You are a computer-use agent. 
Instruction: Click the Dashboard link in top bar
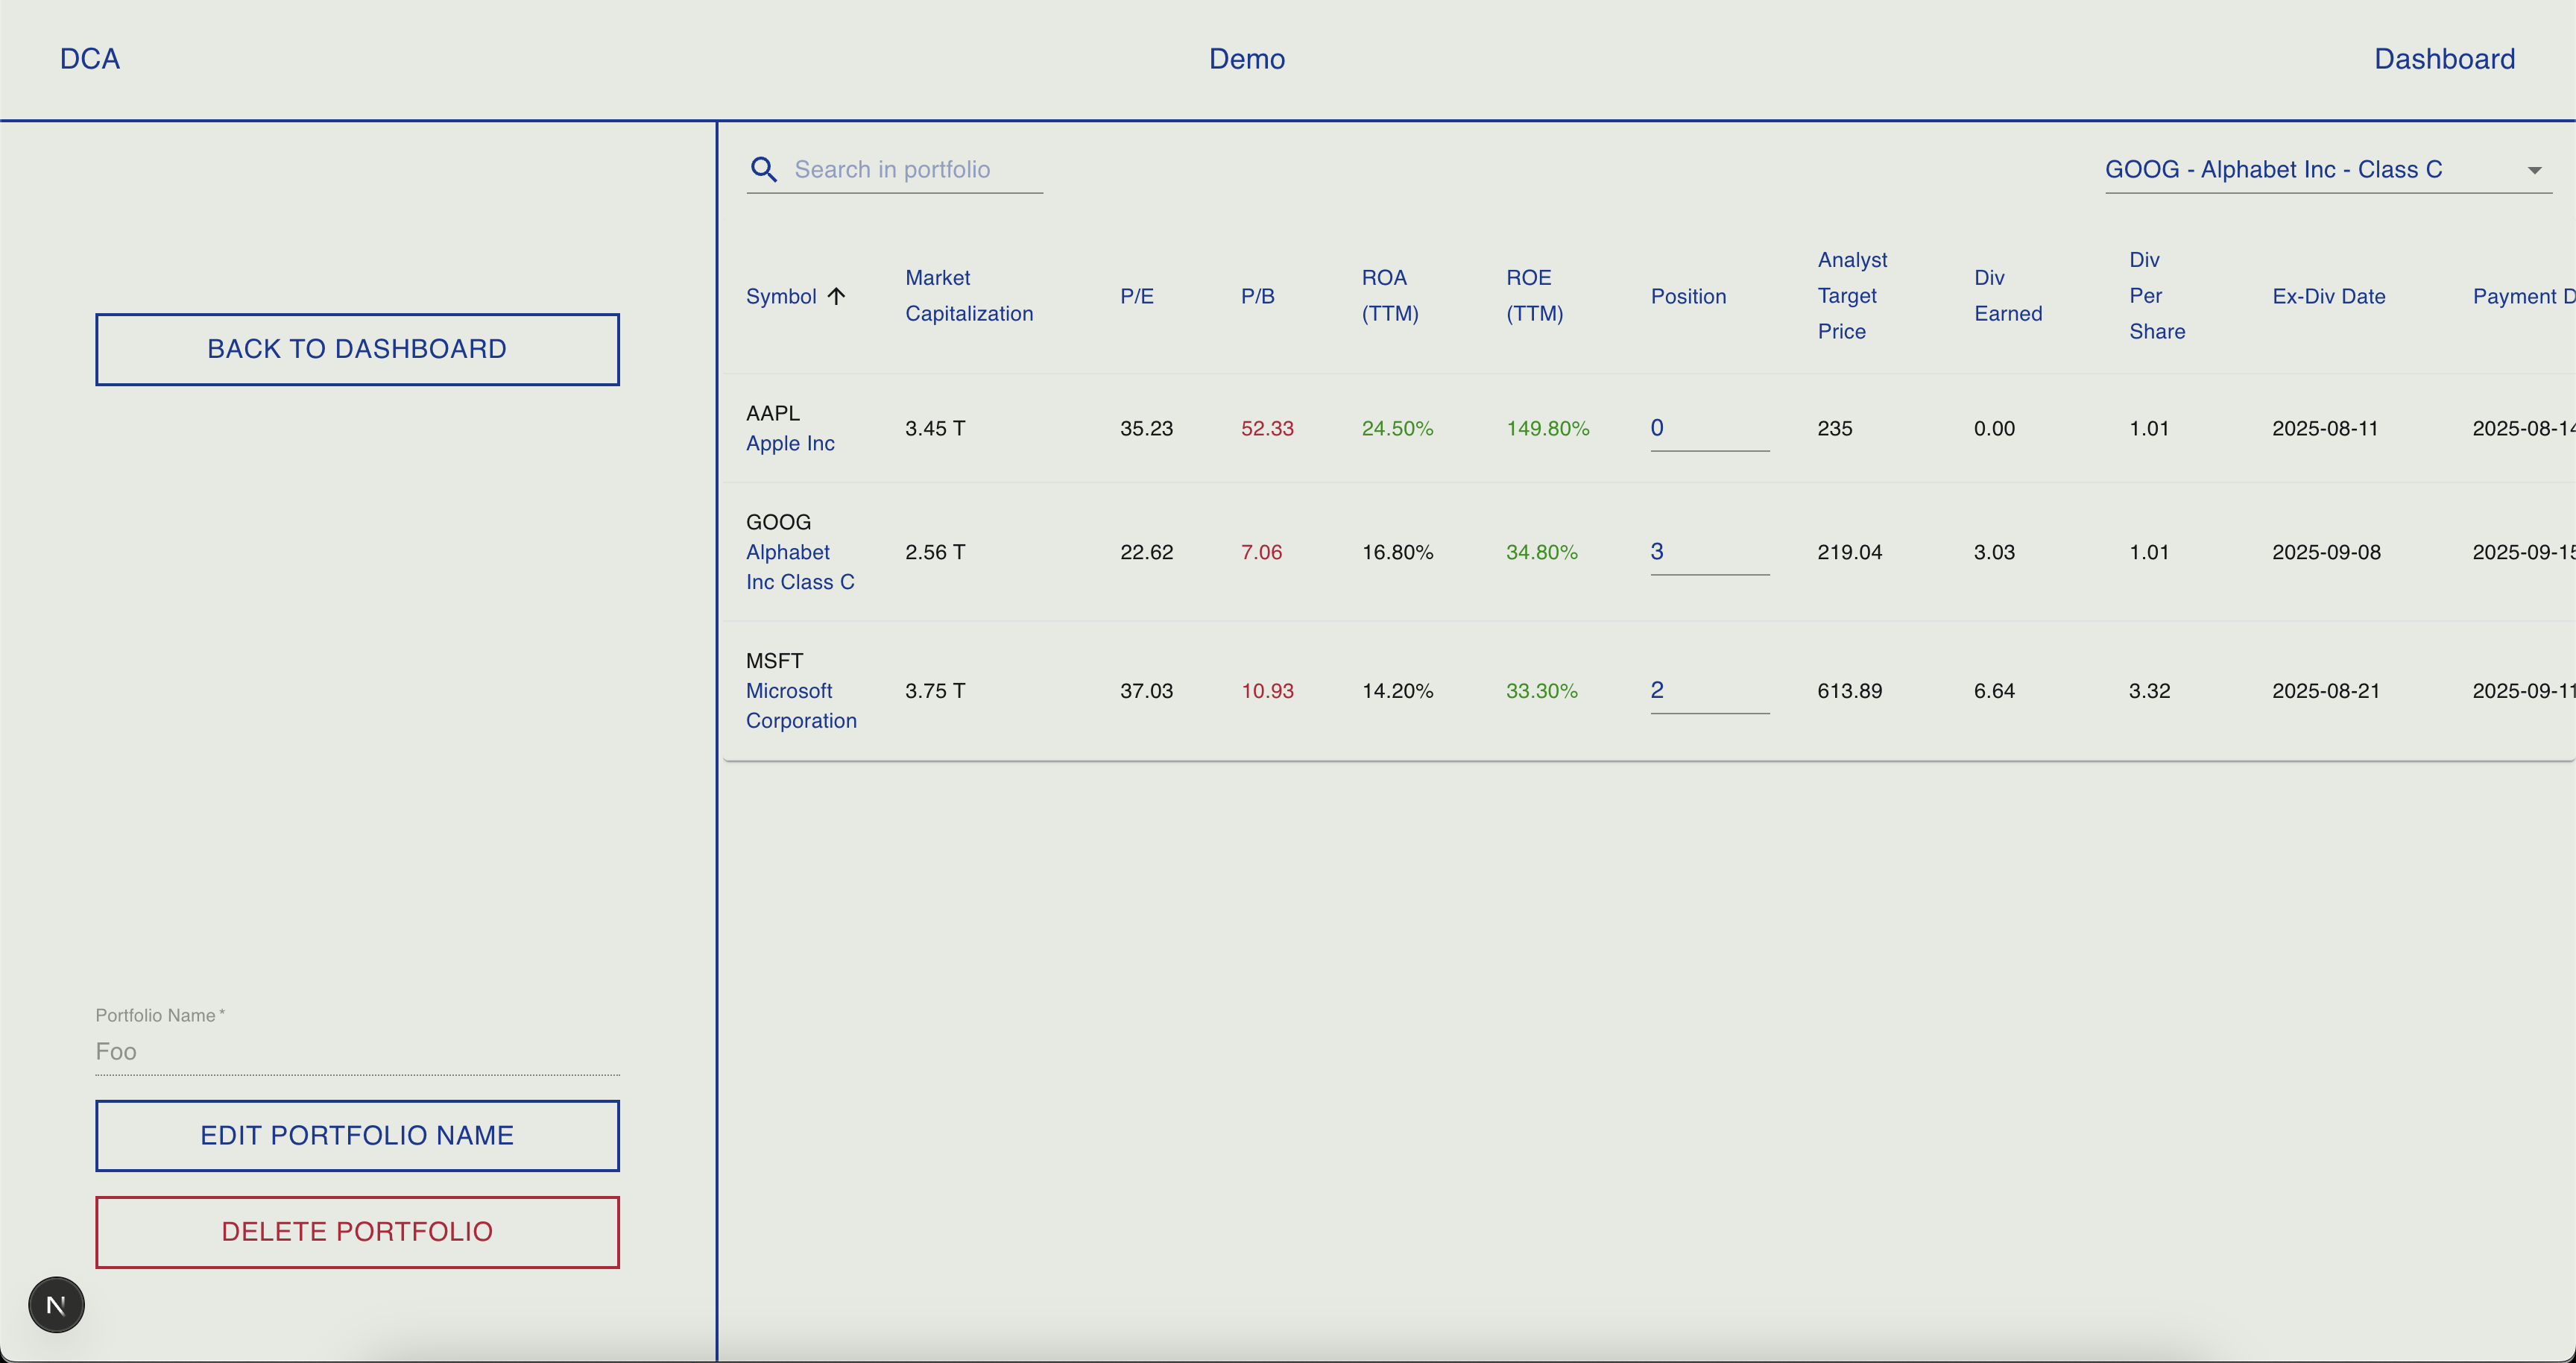click(x=2444, y=58)
